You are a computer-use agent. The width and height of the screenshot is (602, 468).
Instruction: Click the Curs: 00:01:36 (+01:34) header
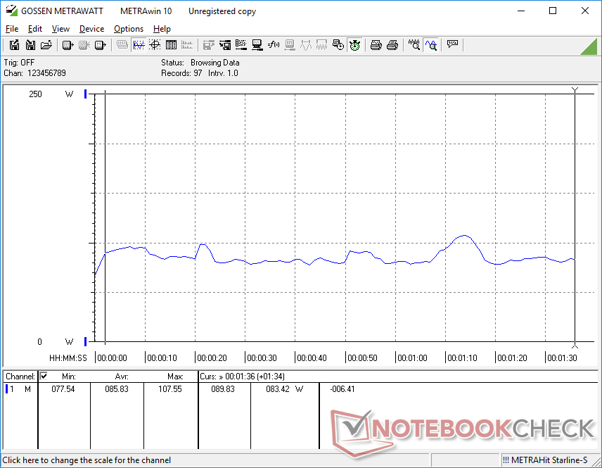pyautogui.click(x=242, y=377)
